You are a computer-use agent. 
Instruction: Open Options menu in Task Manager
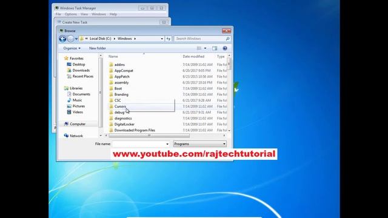71,14
